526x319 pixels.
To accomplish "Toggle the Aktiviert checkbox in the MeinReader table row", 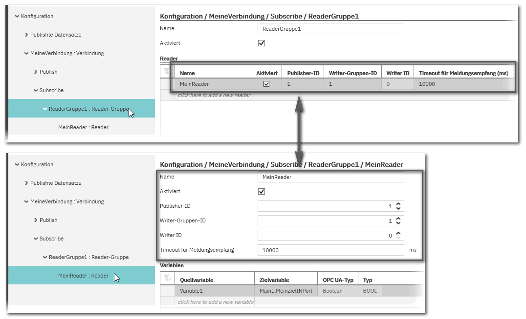I will pyautogui.click(x=266, y=84).
